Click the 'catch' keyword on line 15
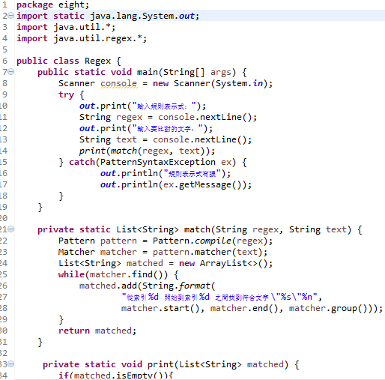This screenshot has width=385, height=380. [82, 162]
